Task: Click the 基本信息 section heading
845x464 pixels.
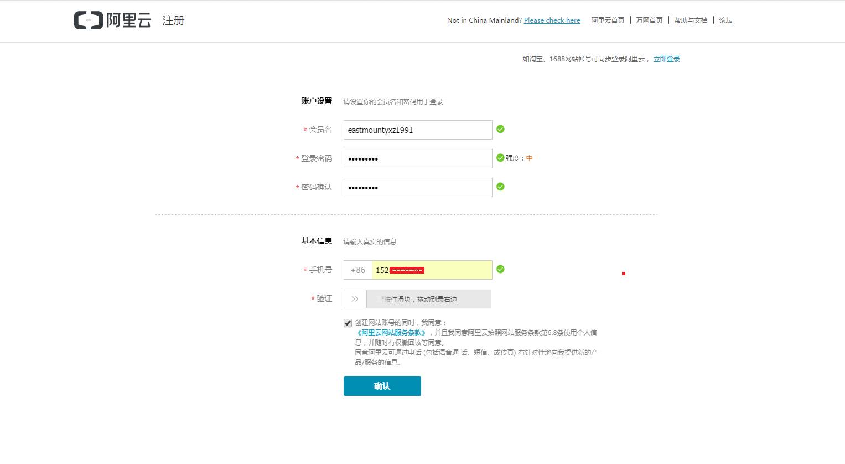Action: 317,241
